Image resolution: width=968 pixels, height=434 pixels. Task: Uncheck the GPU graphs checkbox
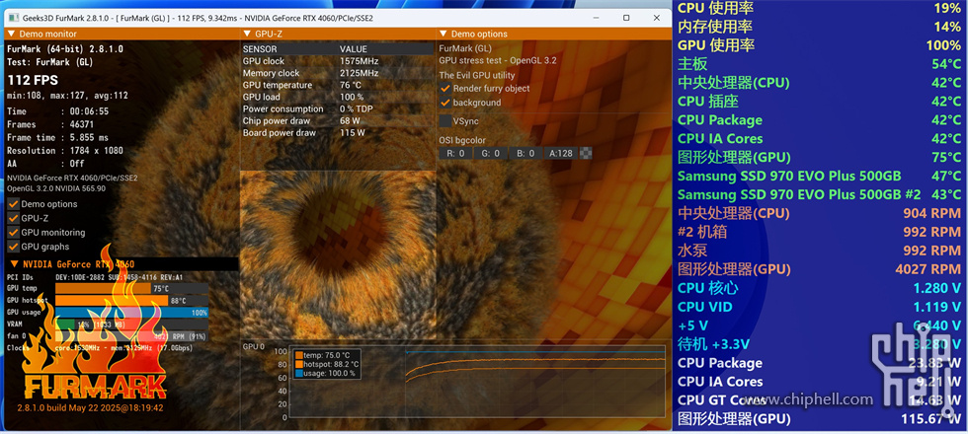tap(13, 247)
